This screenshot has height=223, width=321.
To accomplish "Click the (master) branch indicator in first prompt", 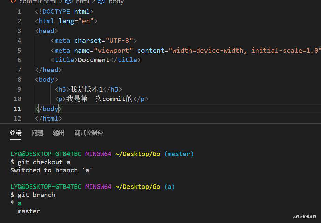I will [x=179, y=154].
